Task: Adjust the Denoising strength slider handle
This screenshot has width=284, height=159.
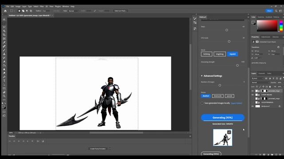Action: pos(237,65)
